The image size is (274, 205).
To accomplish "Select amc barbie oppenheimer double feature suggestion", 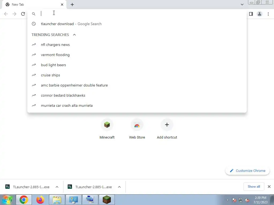I will [x=137, y=85].
